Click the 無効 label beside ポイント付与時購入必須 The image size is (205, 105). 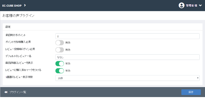coord(68,43)
